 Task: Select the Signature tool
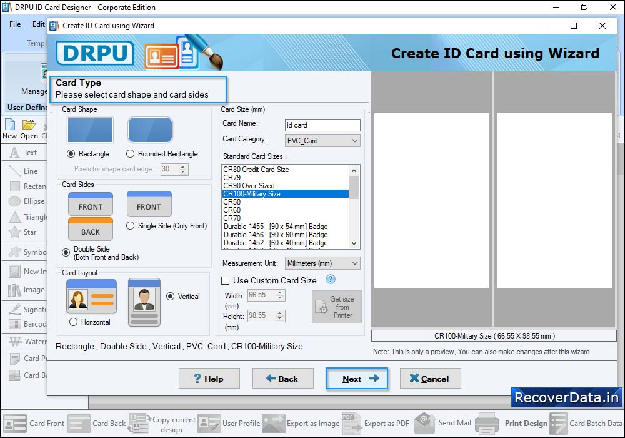point(27,310)
